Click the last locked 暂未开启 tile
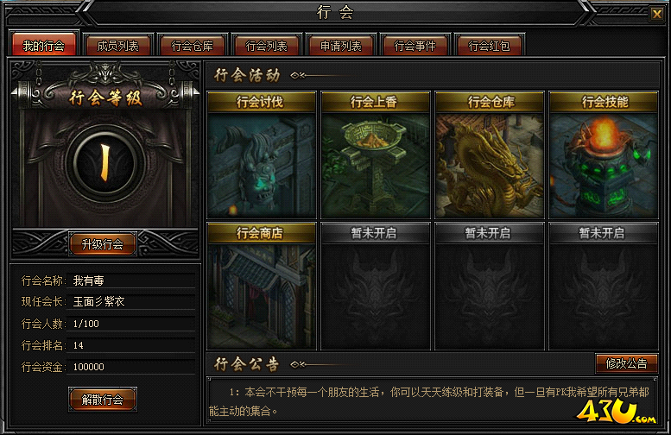The height and width of the screenshot is (435, 671). tap(604, 287)
